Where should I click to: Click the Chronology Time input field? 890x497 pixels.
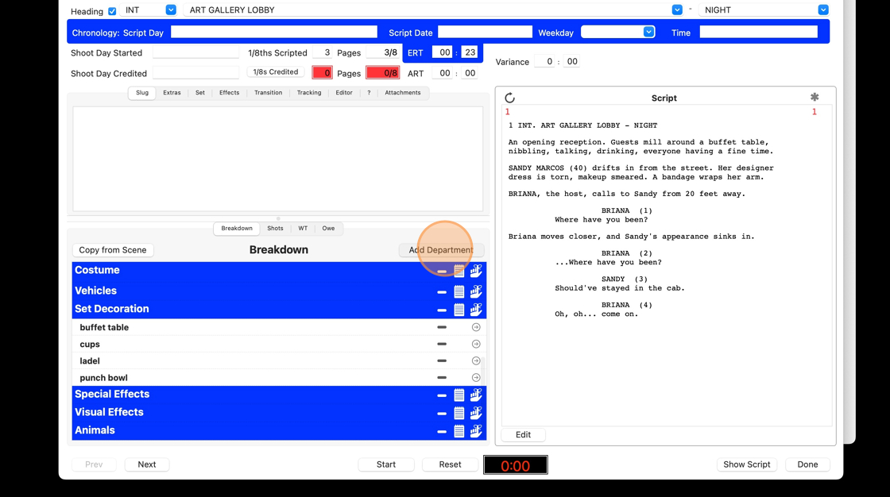(x=758, y=32)
